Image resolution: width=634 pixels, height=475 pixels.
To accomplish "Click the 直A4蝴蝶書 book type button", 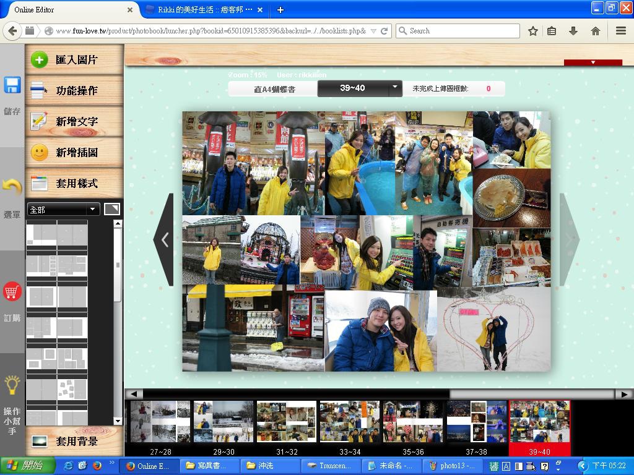I will pos(274,89).
